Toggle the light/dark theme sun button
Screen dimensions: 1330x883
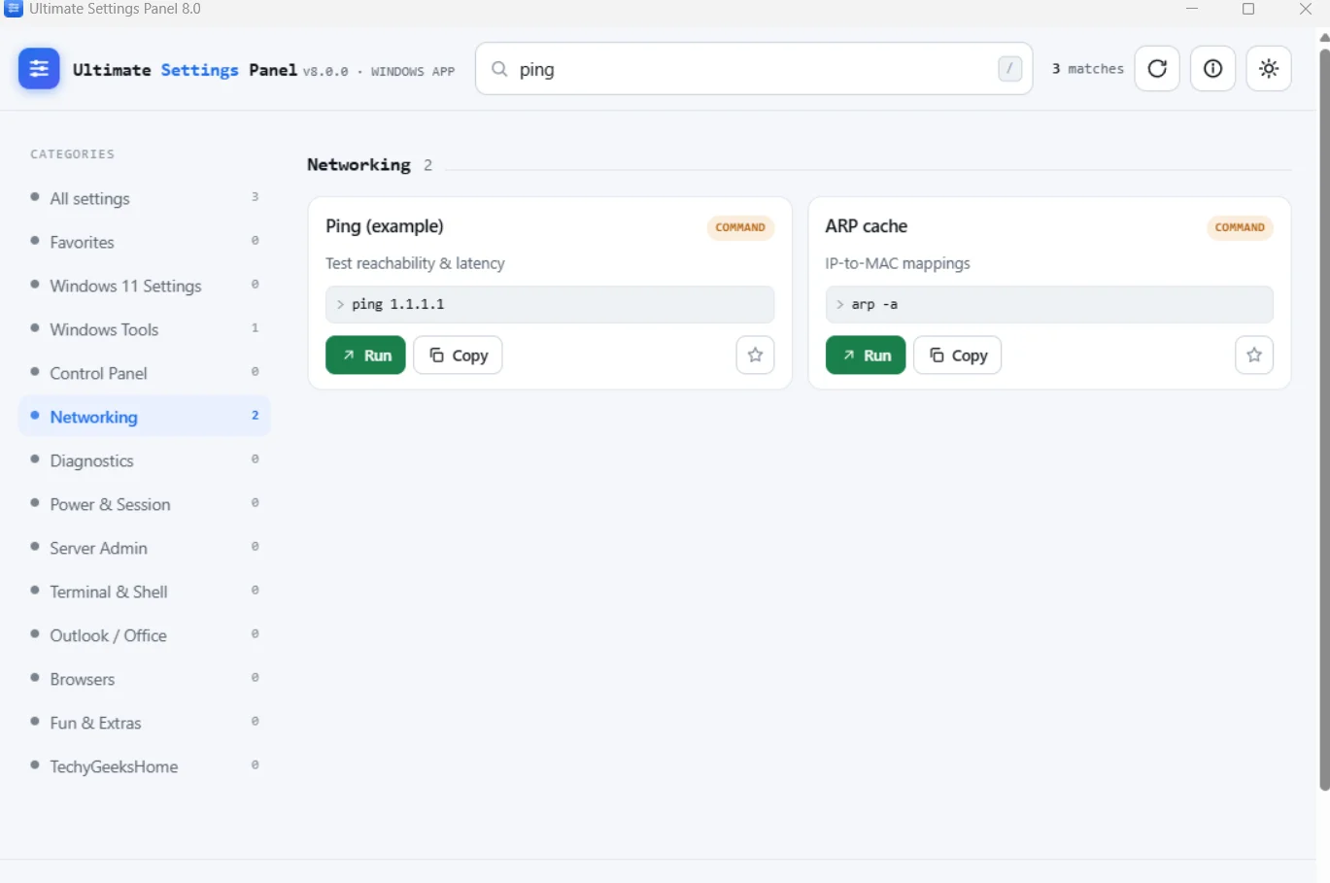[x=1269, y=69]
